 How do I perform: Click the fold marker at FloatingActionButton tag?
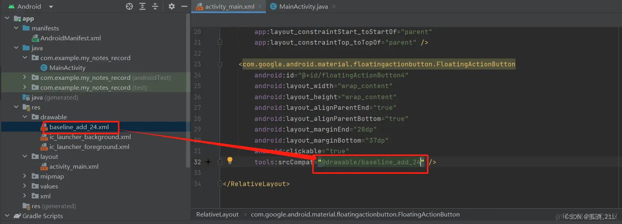coord(220,64)
